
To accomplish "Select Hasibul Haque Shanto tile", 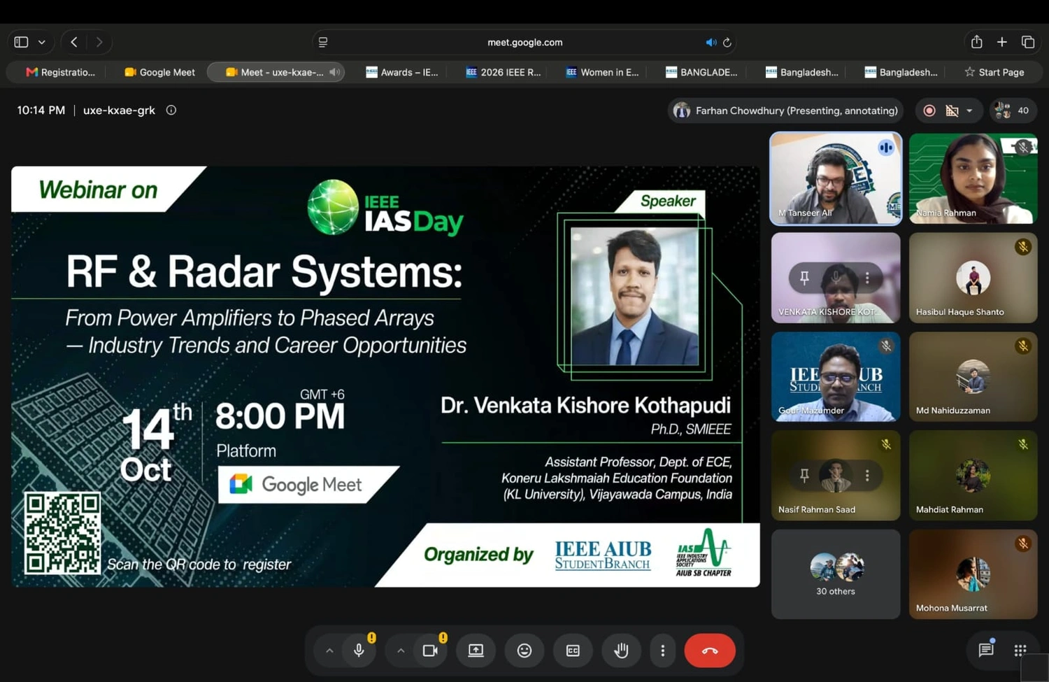I will tap(973, 278).
